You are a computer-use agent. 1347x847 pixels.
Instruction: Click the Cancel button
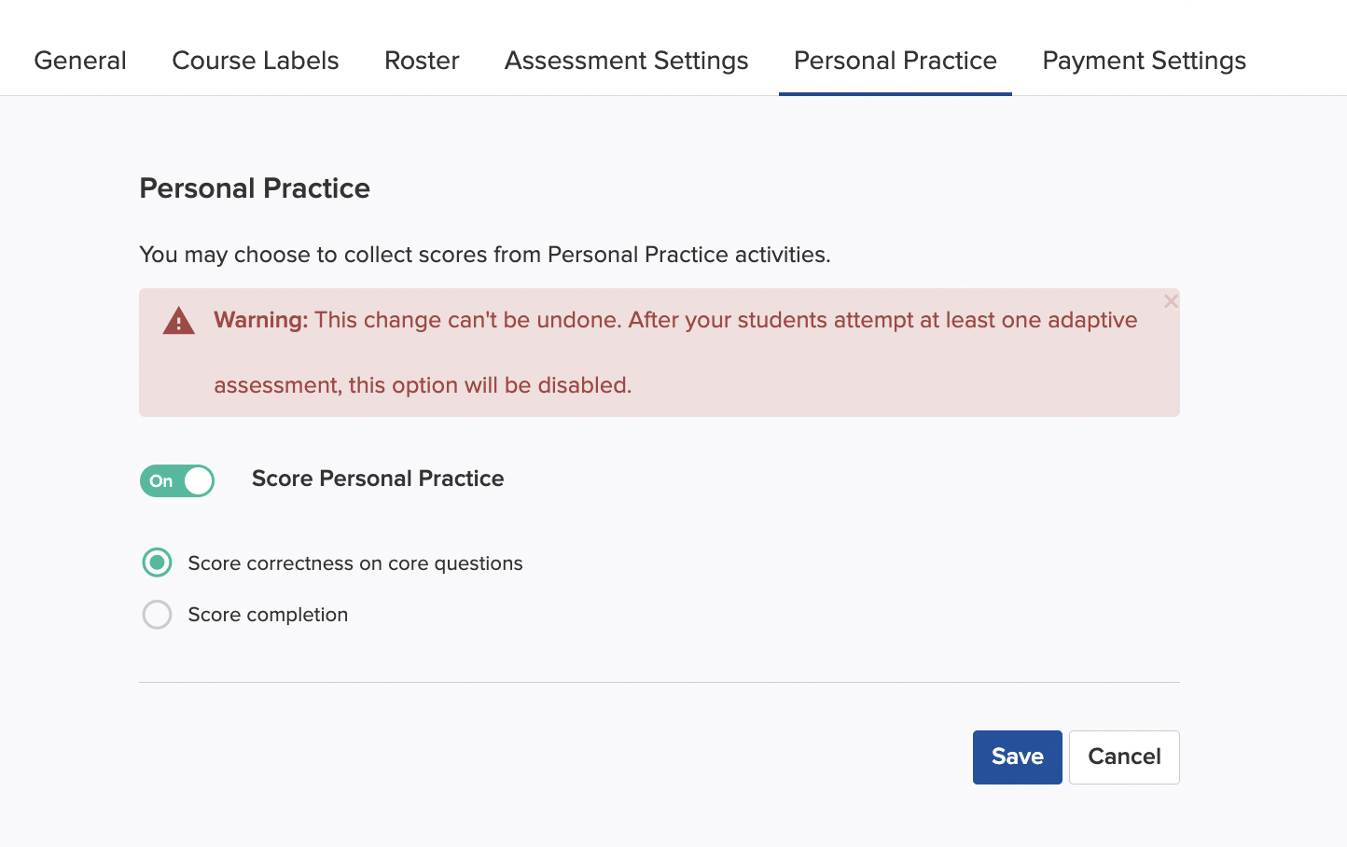pyautogui.click(x=1124, y=757)
